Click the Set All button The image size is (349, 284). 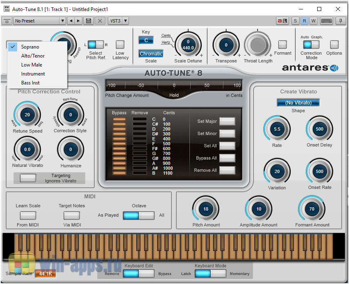227,146
